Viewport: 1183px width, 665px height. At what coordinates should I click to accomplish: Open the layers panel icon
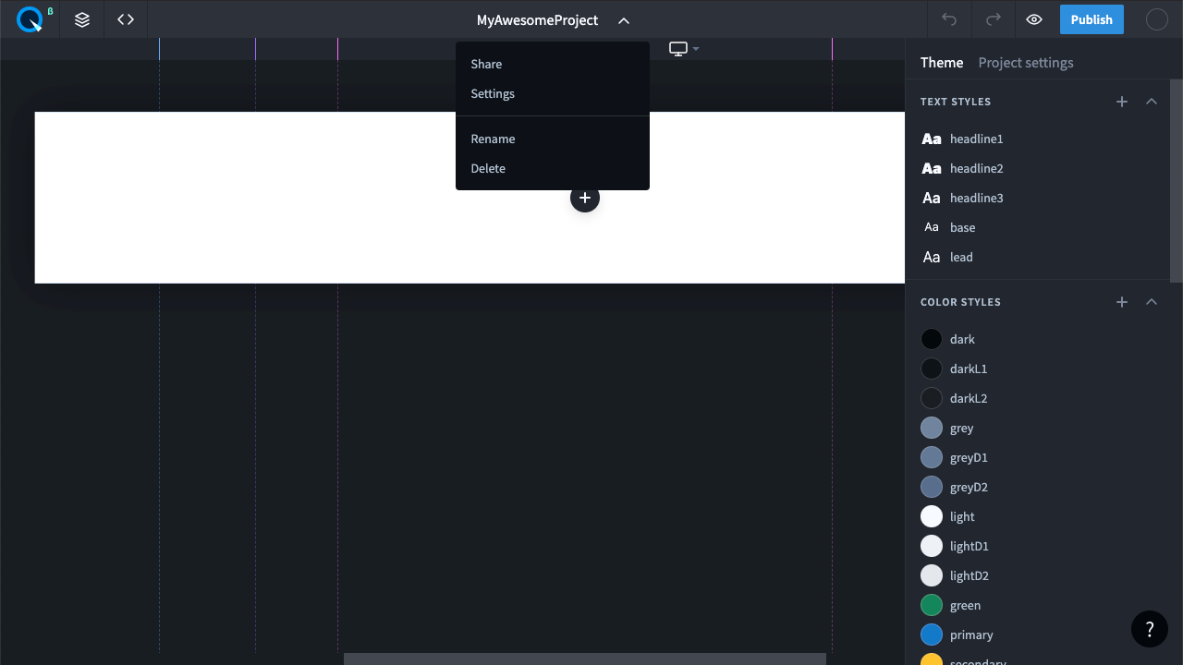[x=82, y=19]
